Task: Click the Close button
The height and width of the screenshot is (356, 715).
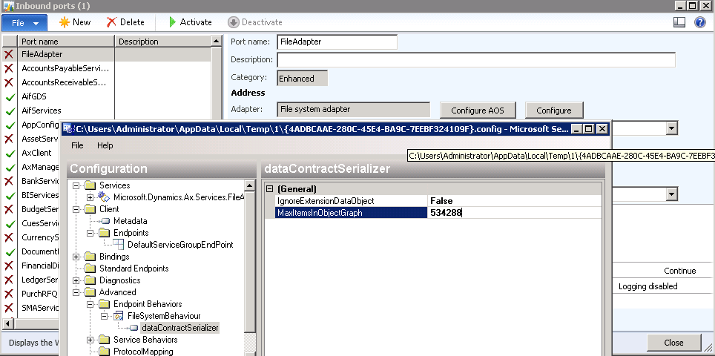Action: pyautogui.click(x=673, y=343)
